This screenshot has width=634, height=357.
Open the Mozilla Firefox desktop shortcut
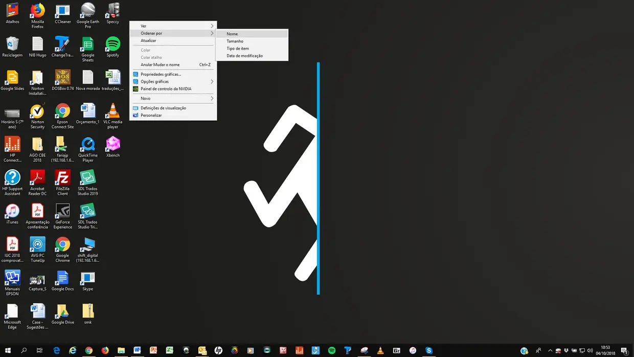[x=37, y=12]
